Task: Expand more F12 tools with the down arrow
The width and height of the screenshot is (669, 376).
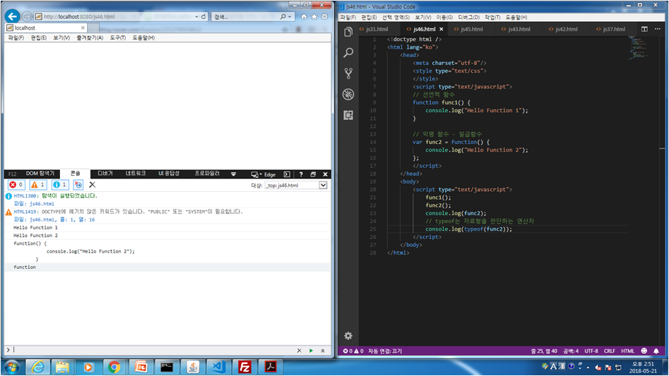Action: pyautogui.click(x=233, y=174)
